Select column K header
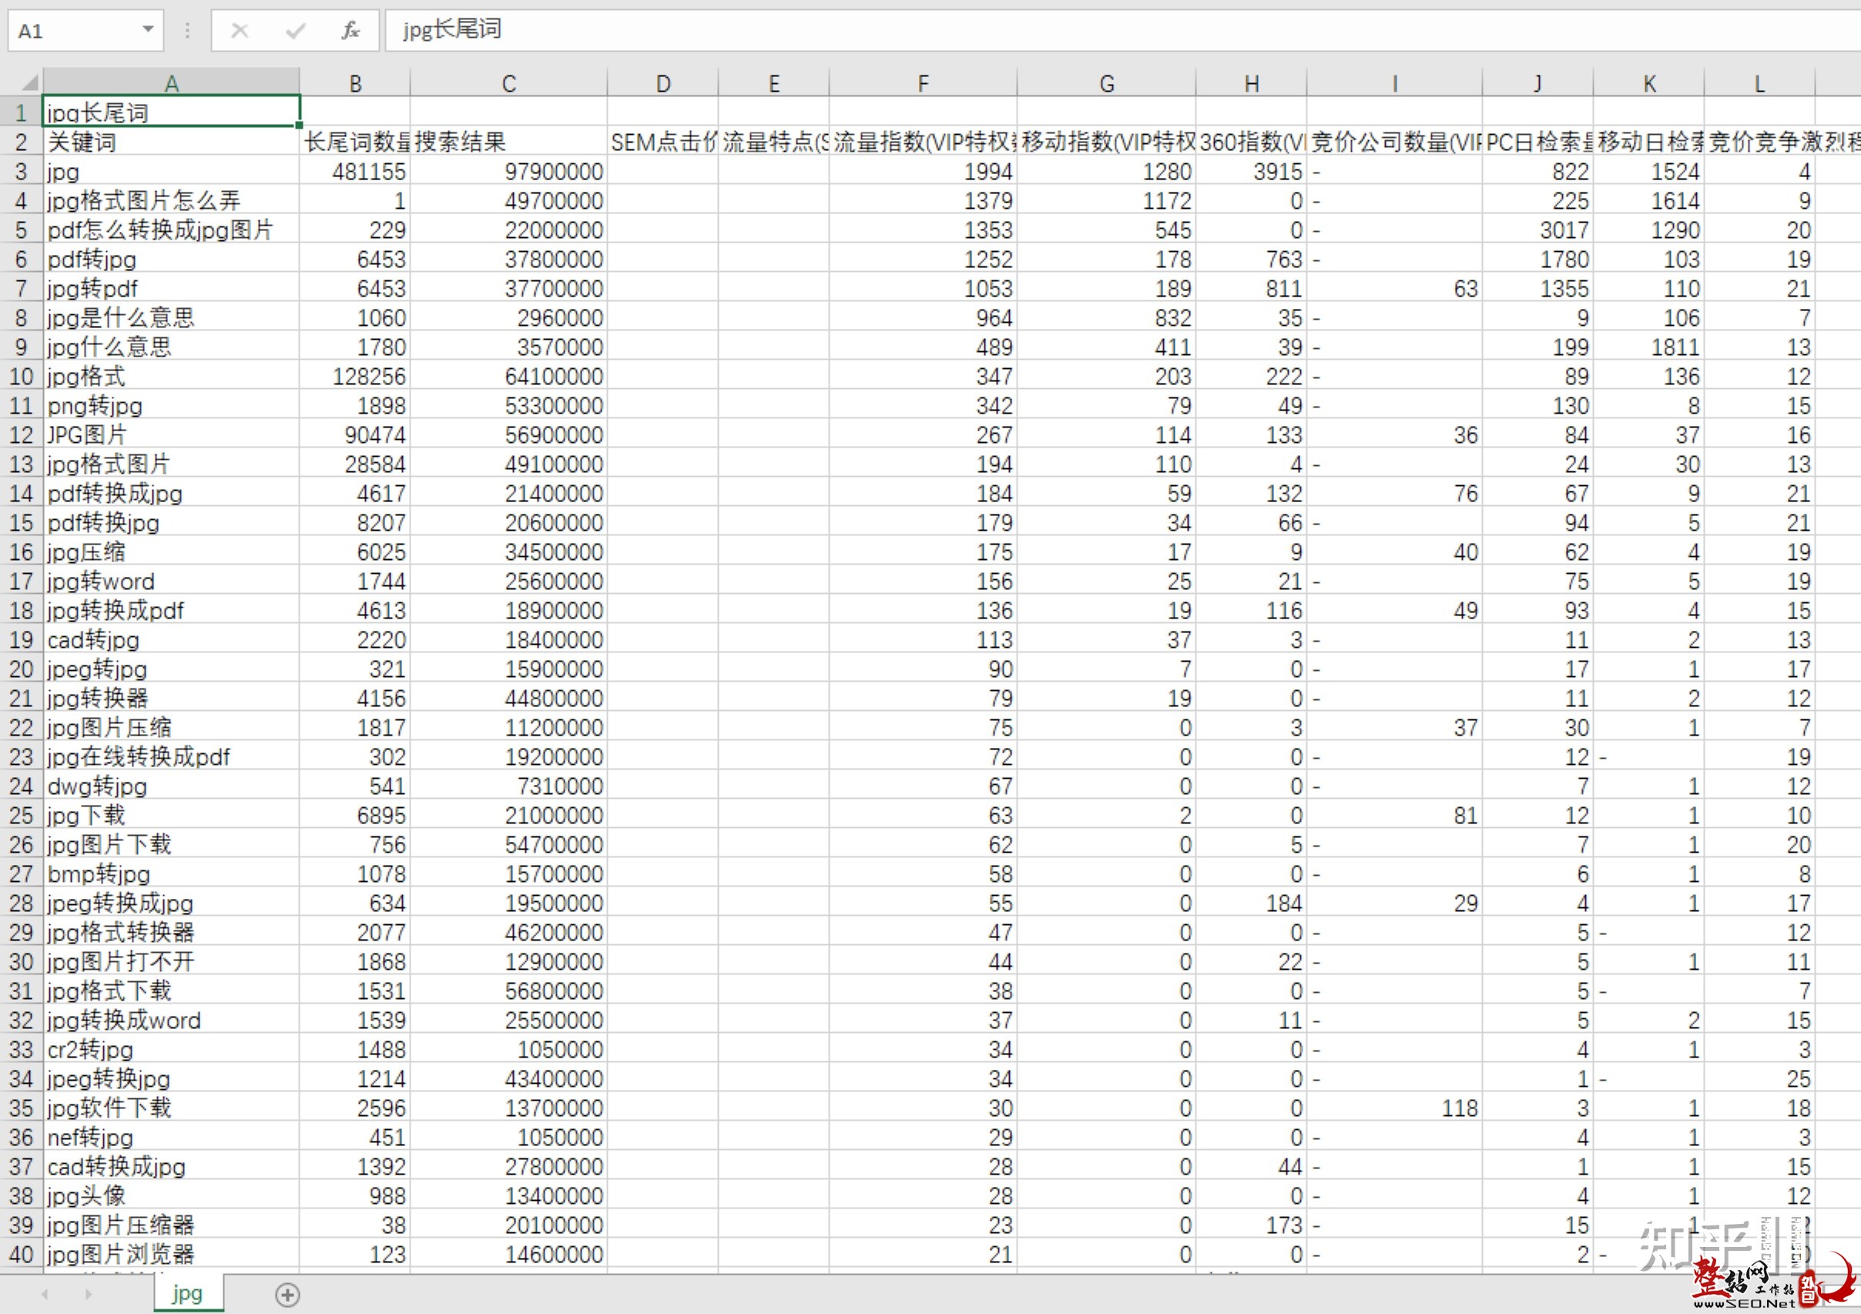Image resolution: width=1861 pixels, height=1314 pixels. click(x=1648, y=82)
